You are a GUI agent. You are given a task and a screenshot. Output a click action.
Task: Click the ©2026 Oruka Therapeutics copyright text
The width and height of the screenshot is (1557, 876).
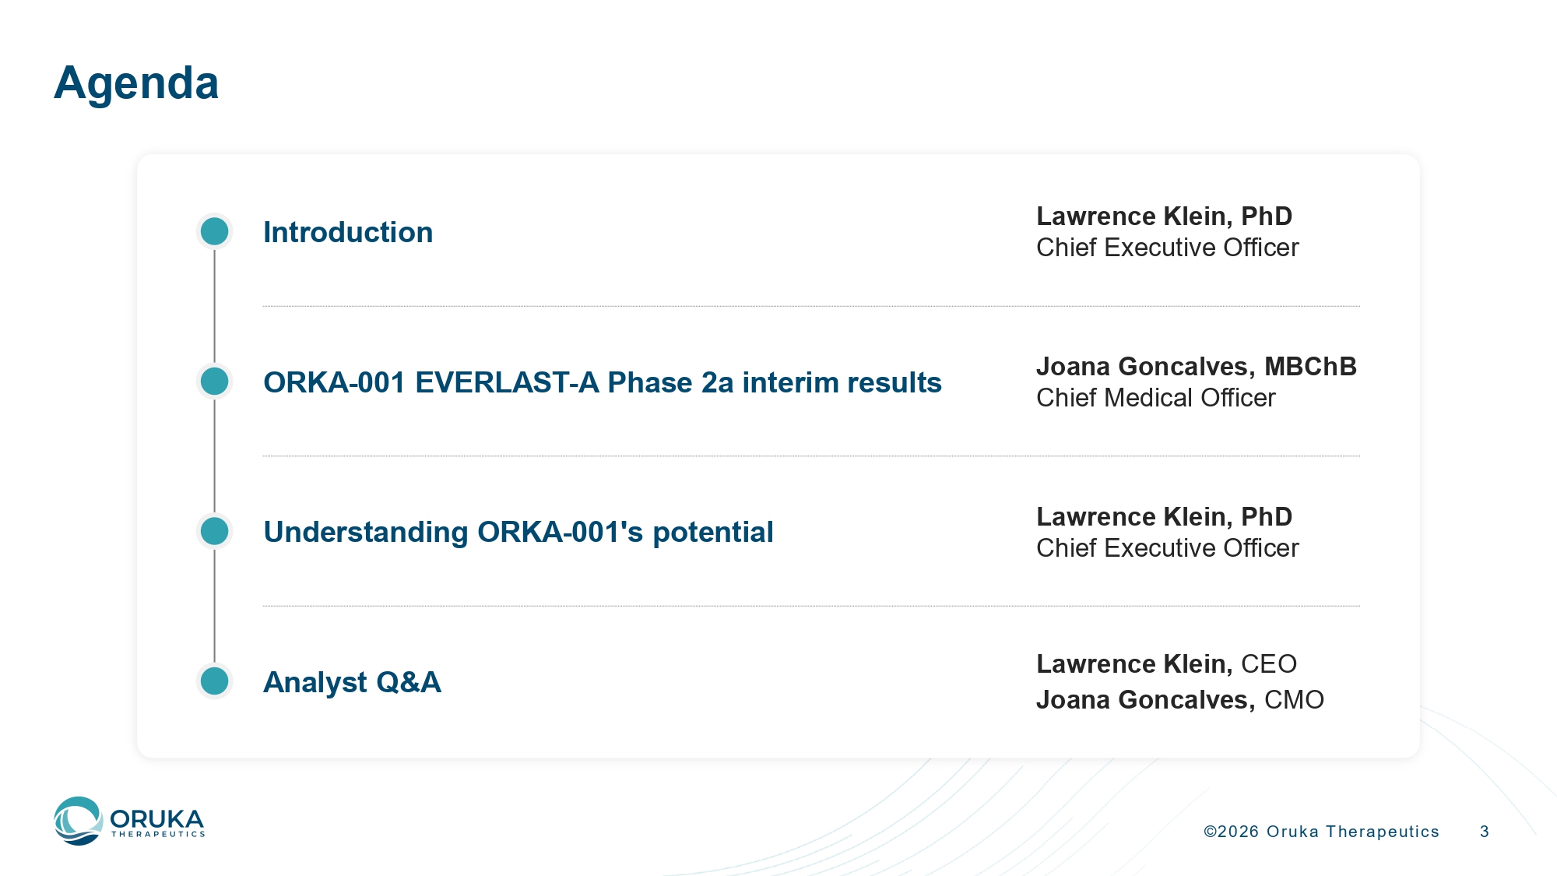coord(1321,832)
